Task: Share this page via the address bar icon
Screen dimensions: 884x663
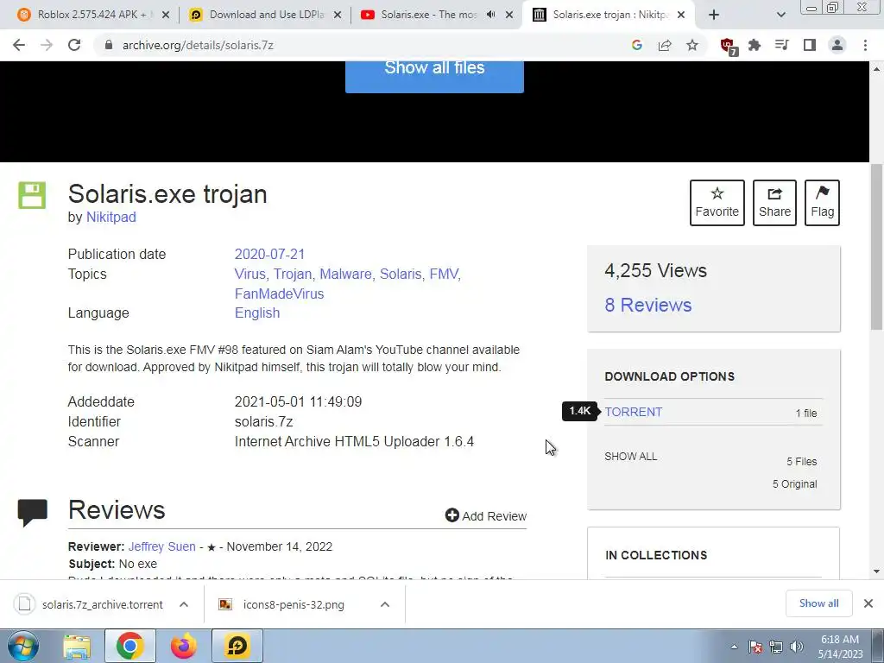Action: (x=665, y=45)
